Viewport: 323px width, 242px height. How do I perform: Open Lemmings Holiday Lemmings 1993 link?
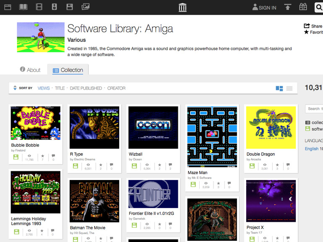[29, 221]
